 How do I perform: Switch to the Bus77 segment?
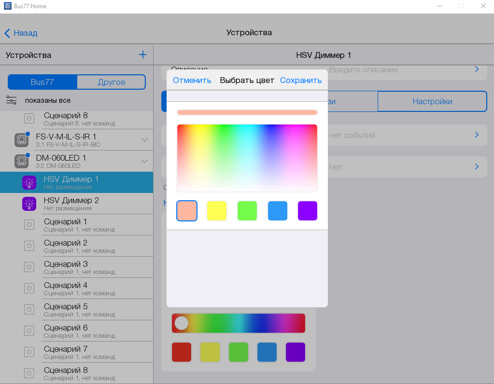point(42,82)
